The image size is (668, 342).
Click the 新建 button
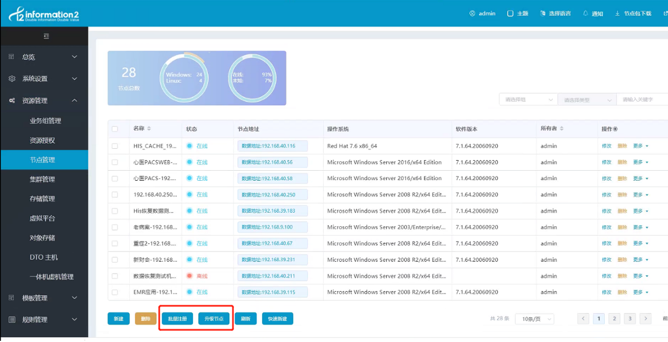coord(119,318)
